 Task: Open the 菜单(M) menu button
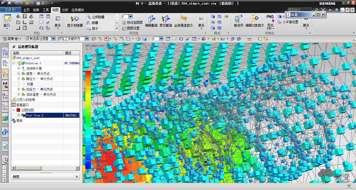pos(12,39)
